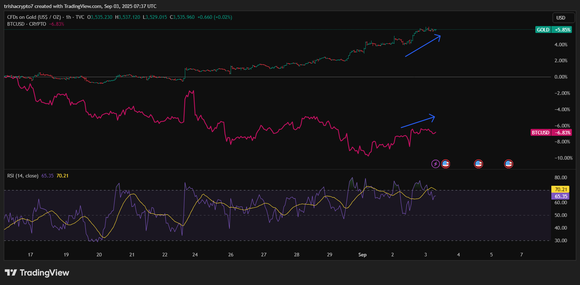The height and width of the screenshot is (285, 580).
Task: Open the middle US flag economic event
Action: [x=478, y=164]
